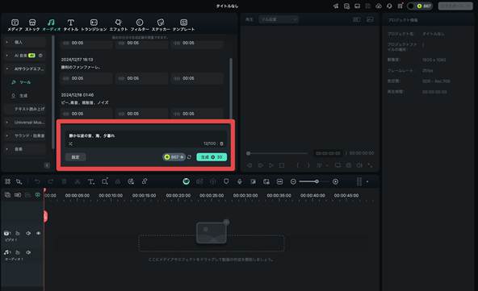Switch to the タイトル (Titles) tab
Screen dimensions: 478x291
[71, 25]
